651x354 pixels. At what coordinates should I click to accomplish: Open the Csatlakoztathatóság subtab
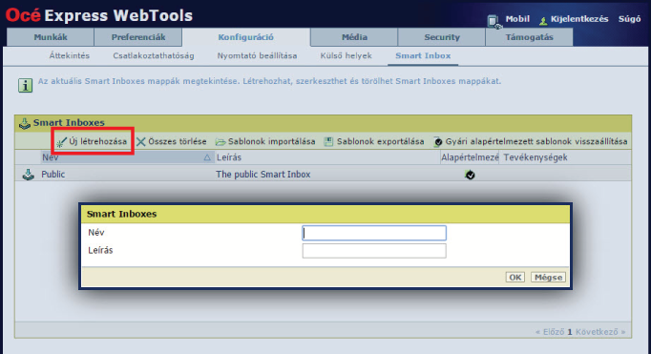pyautogui.click(x=154, y=55)
